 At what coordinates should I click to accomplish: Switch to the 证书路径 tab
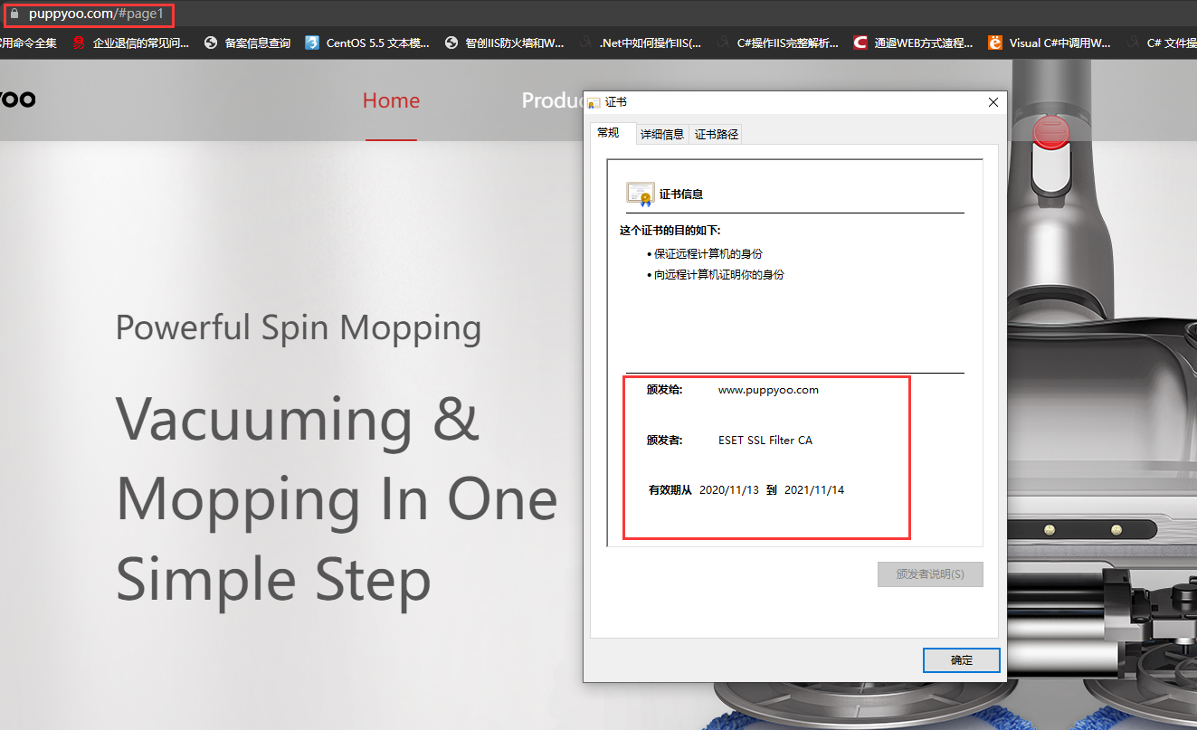[716, 134]
